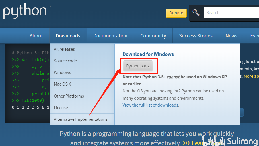Go to the Success Stories section
259x146 pixels.
click(196, 36)
